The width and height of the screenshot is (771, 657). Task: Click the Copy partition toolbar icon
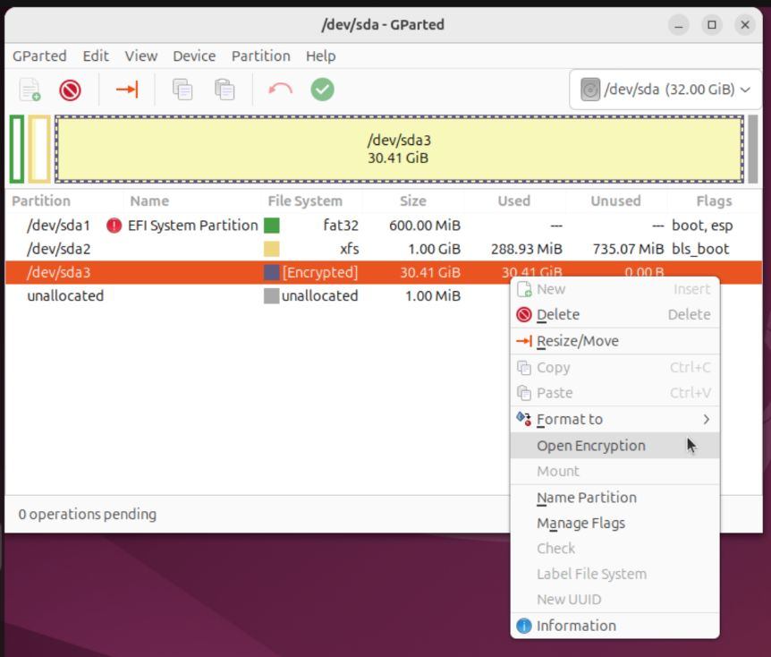click(x=182, y=90)
